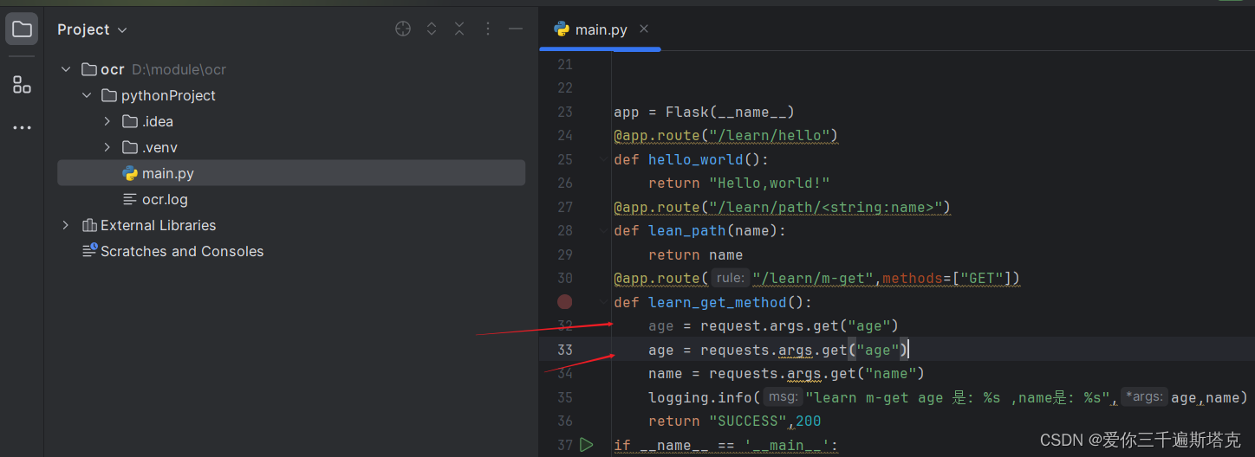Image resolution: width=1255 pixels, height=457 pixels.
Task: Run the script from line 37 gutter
Action: pos(587,445)
